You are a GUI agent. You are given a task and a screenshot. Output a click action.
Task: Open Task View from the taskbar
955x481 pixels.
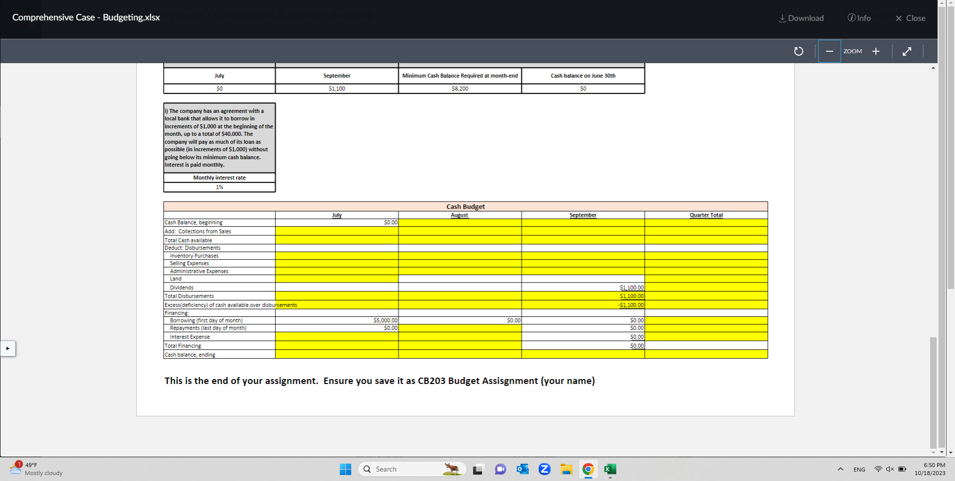(478, 469)
